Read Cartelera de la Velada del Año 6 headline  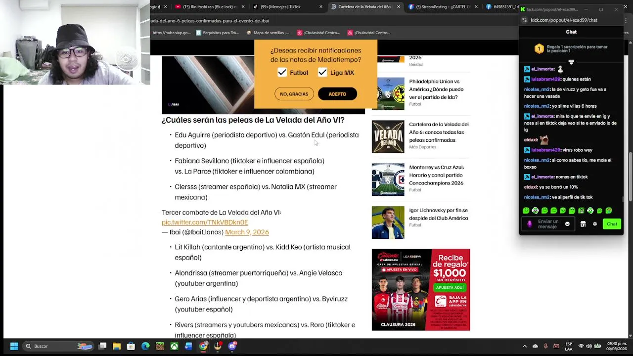[x=439, y=132]
